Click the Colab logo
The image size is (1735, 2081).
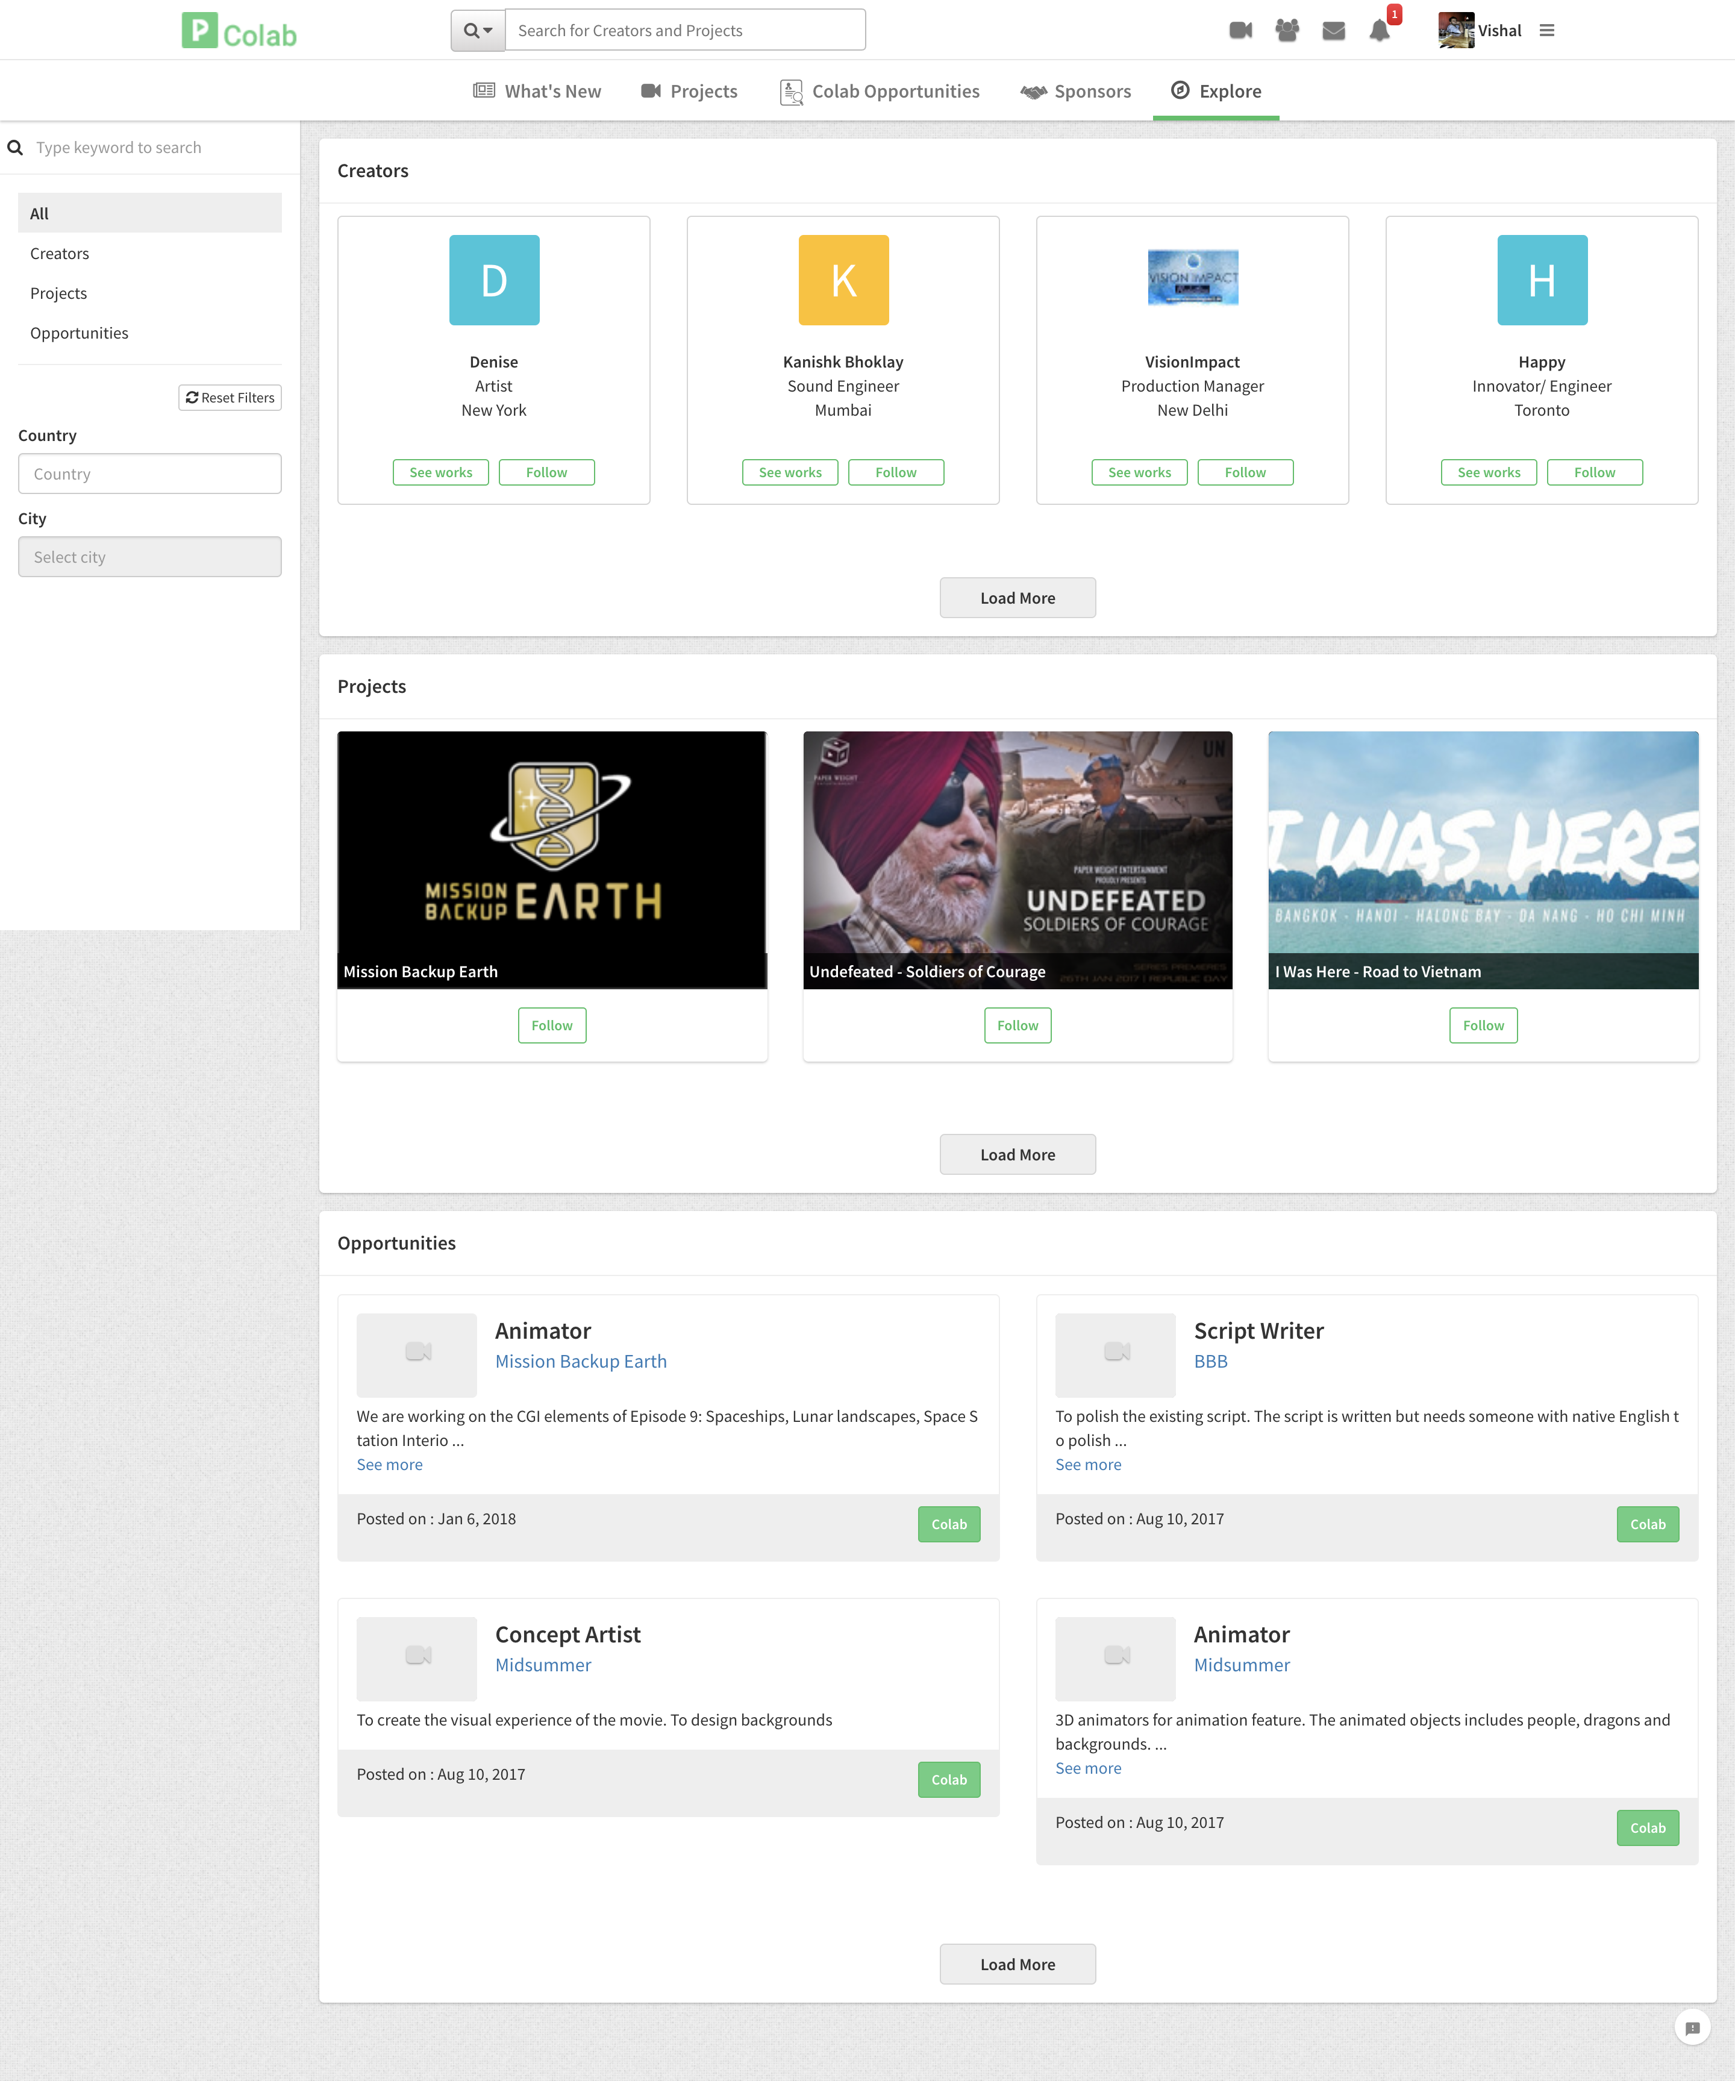(238, 31)
